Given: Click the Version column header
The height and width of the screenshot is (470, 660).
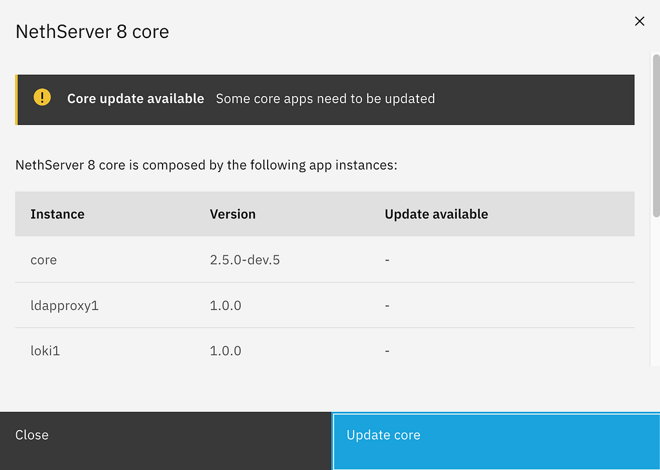Looking at the screenshot, I should 232,214.
